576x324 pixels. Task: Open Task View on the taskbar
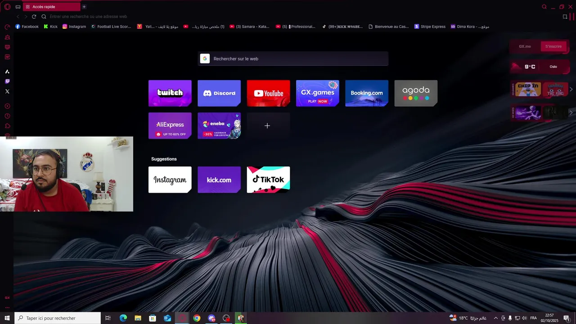pyautogui.click(x=108, y=318)
